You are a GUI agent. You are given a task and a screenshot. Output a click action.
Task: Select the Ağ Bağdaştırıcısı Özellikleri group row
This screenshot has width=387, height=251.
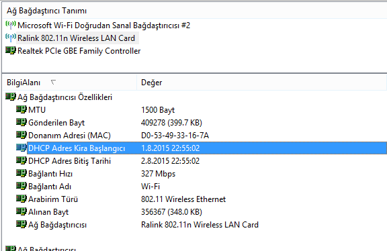[x=64, y=97]
